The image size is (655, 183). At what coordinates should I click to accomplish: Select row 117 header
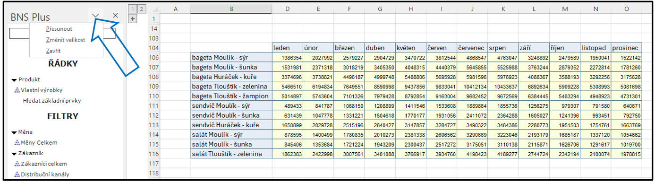(154, 164)
